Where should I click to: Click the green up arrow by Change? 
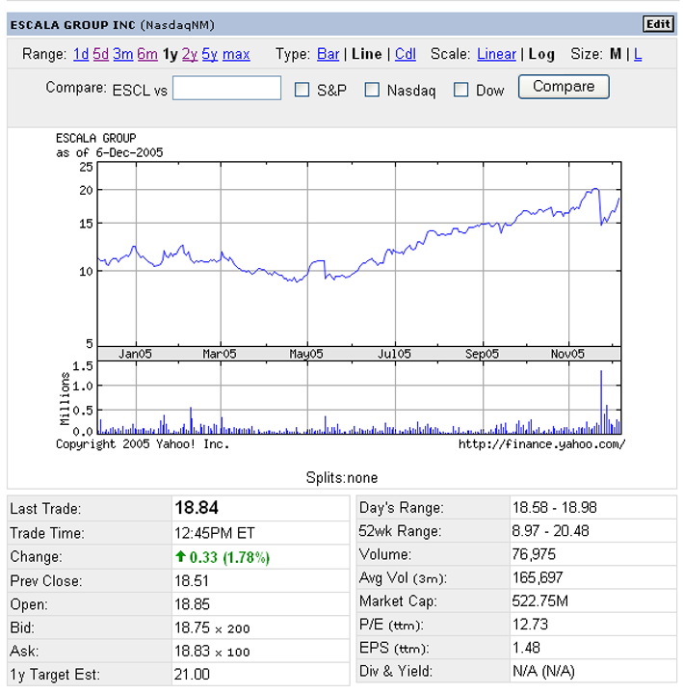[x=180, y=556]
